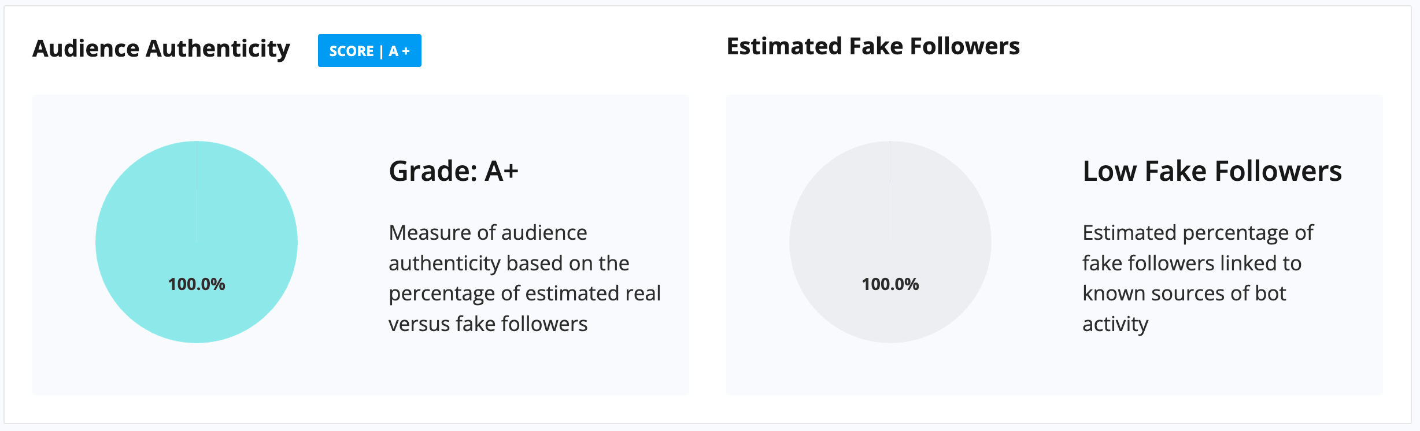
Task: Click 'known sources of bot' text line
Action: pyautogui.click(x=1184, y=293)
